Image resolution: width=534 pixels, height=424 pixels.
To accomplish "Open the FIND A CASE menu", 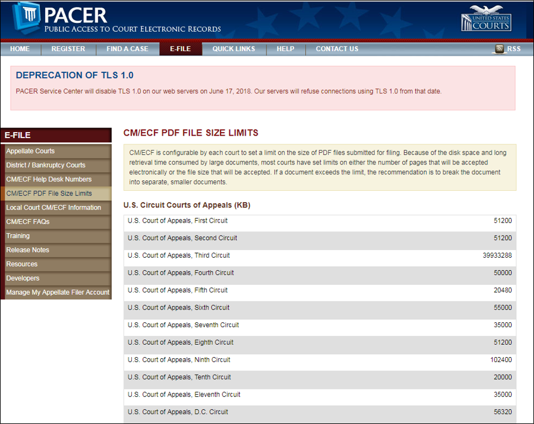I will (x=128, y=49).
